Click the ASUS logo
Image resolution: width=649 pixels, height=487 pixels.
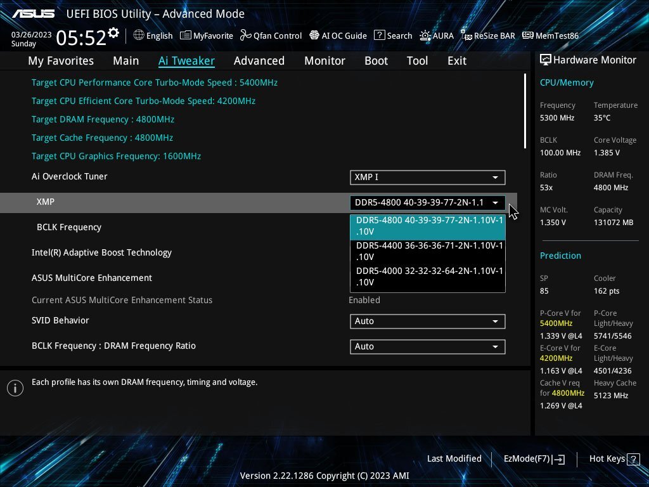coord(33,14)
